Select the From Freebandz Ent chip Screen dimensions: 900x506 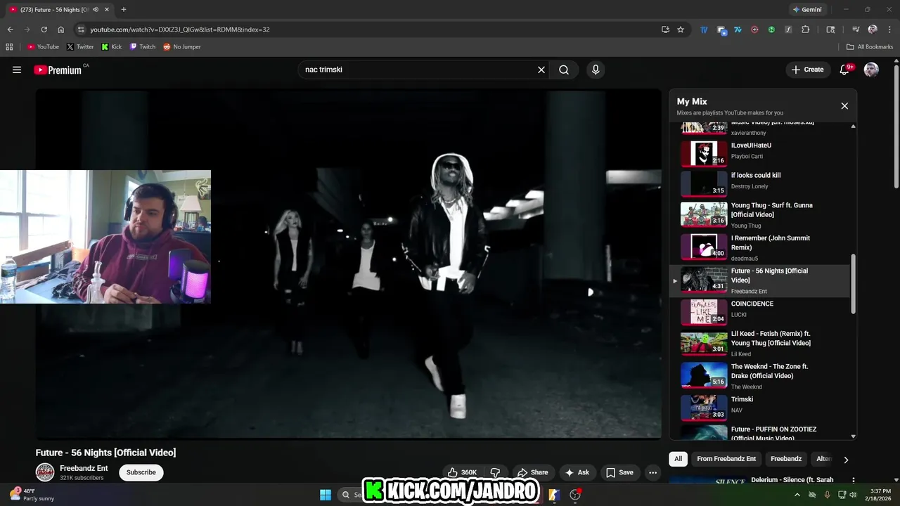click(726, 459)
